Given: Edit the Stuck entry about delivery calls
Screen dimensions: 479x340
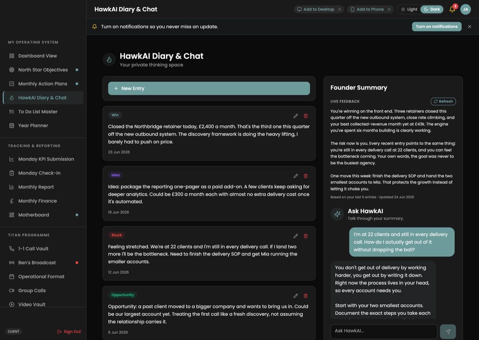Looking at the screenshot, I should point(296,236).
